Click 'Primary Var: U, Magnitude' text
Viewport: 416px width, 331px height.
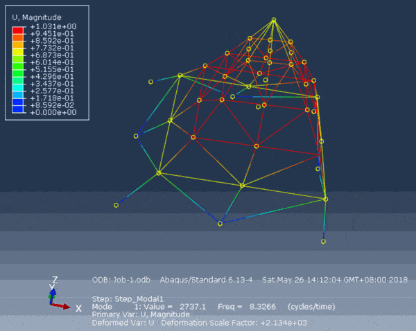pos(141,314)
